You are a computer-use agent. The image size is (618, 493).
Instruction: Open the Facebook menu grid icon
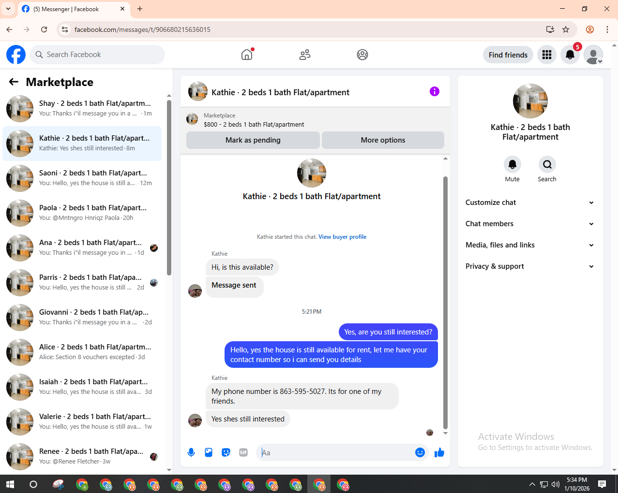pos(547,55)
